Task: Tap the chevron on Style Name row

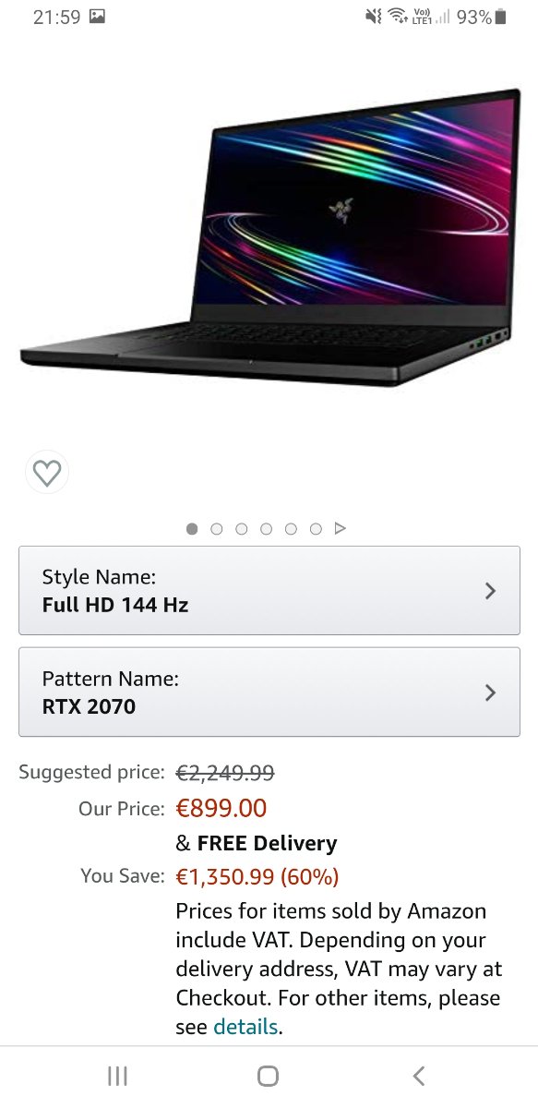Action: (x=491, y=591)
